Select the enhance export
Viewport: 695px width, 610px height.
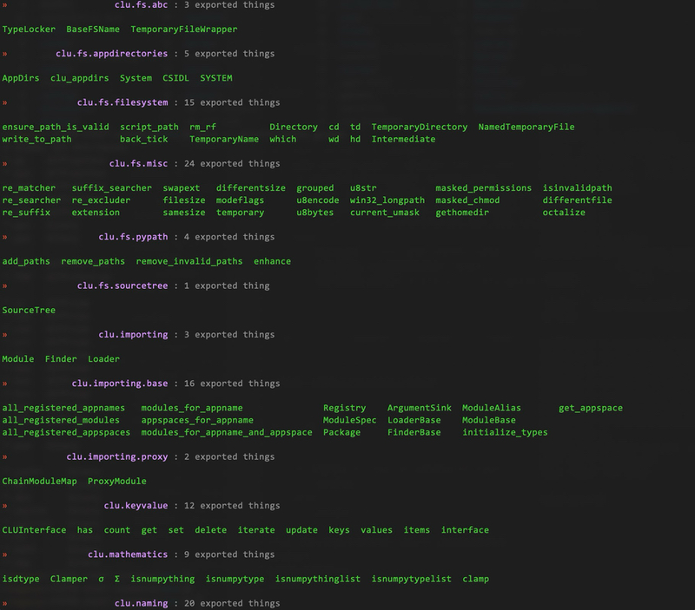pyautogui.click(x=272, y=261)
